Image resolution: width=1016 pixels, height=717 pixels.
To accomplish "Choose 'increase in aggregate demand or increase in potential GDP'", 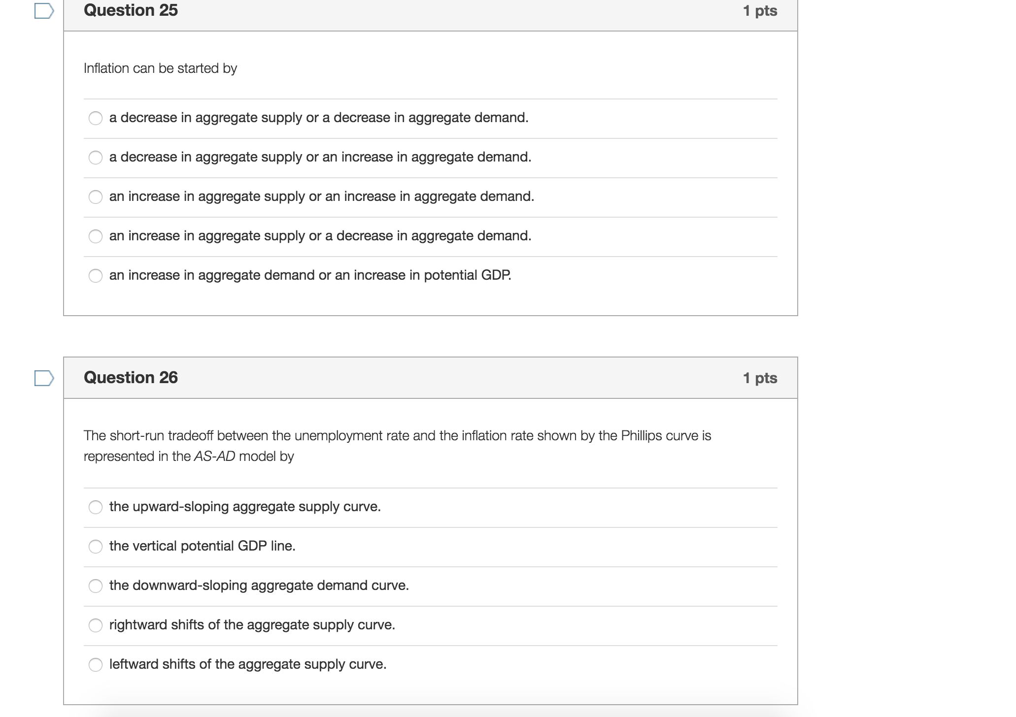I will pos(96,276).
